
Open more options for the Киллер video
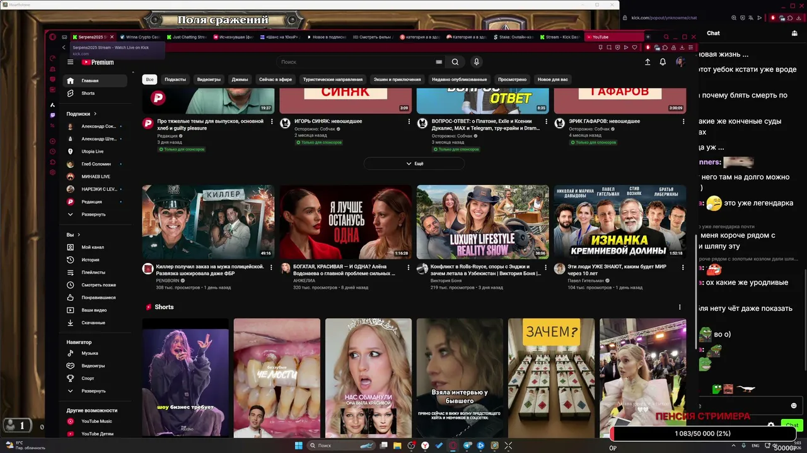(272, 267)
